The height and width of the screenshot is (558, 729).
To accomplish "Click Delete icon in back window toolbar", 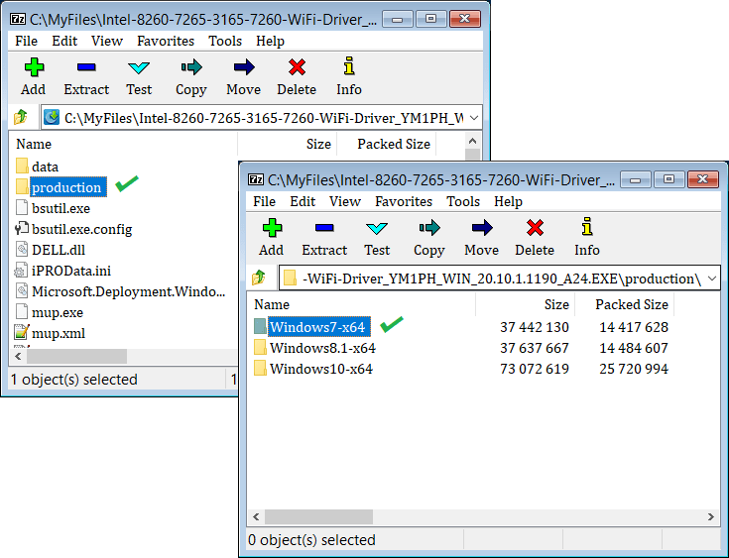I will pyautogui.click(x=297, y=67).
